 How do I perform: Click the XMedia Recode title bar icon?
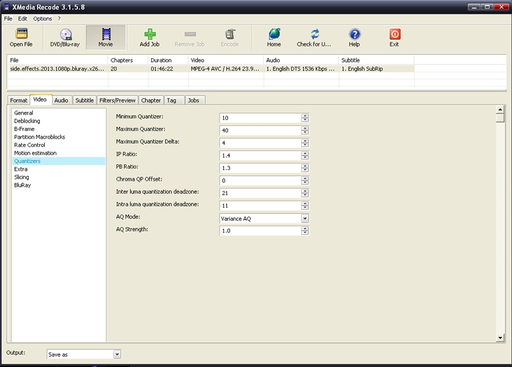[6, 7]
